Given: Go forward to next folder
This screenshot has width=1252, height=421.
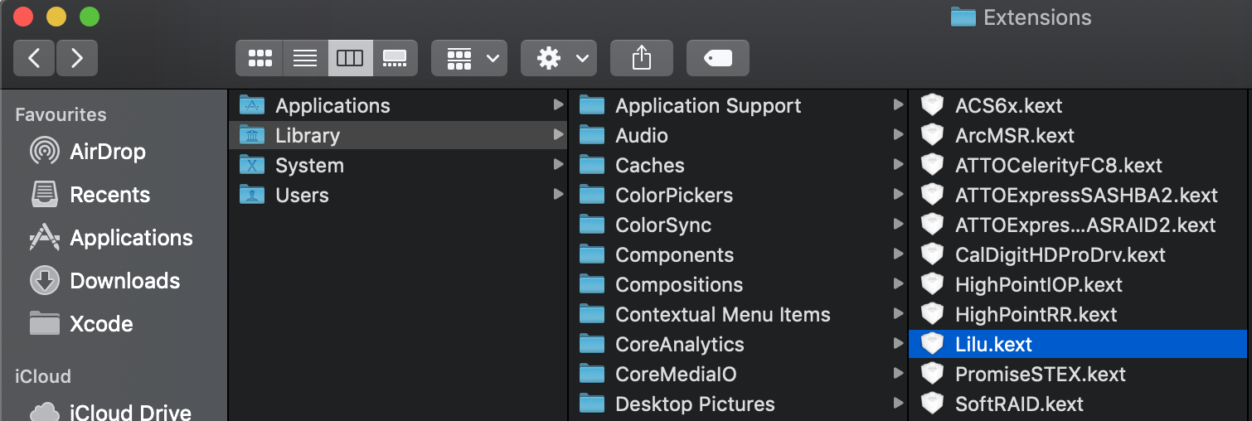Looking at the screenshot, I should (77, 58).
